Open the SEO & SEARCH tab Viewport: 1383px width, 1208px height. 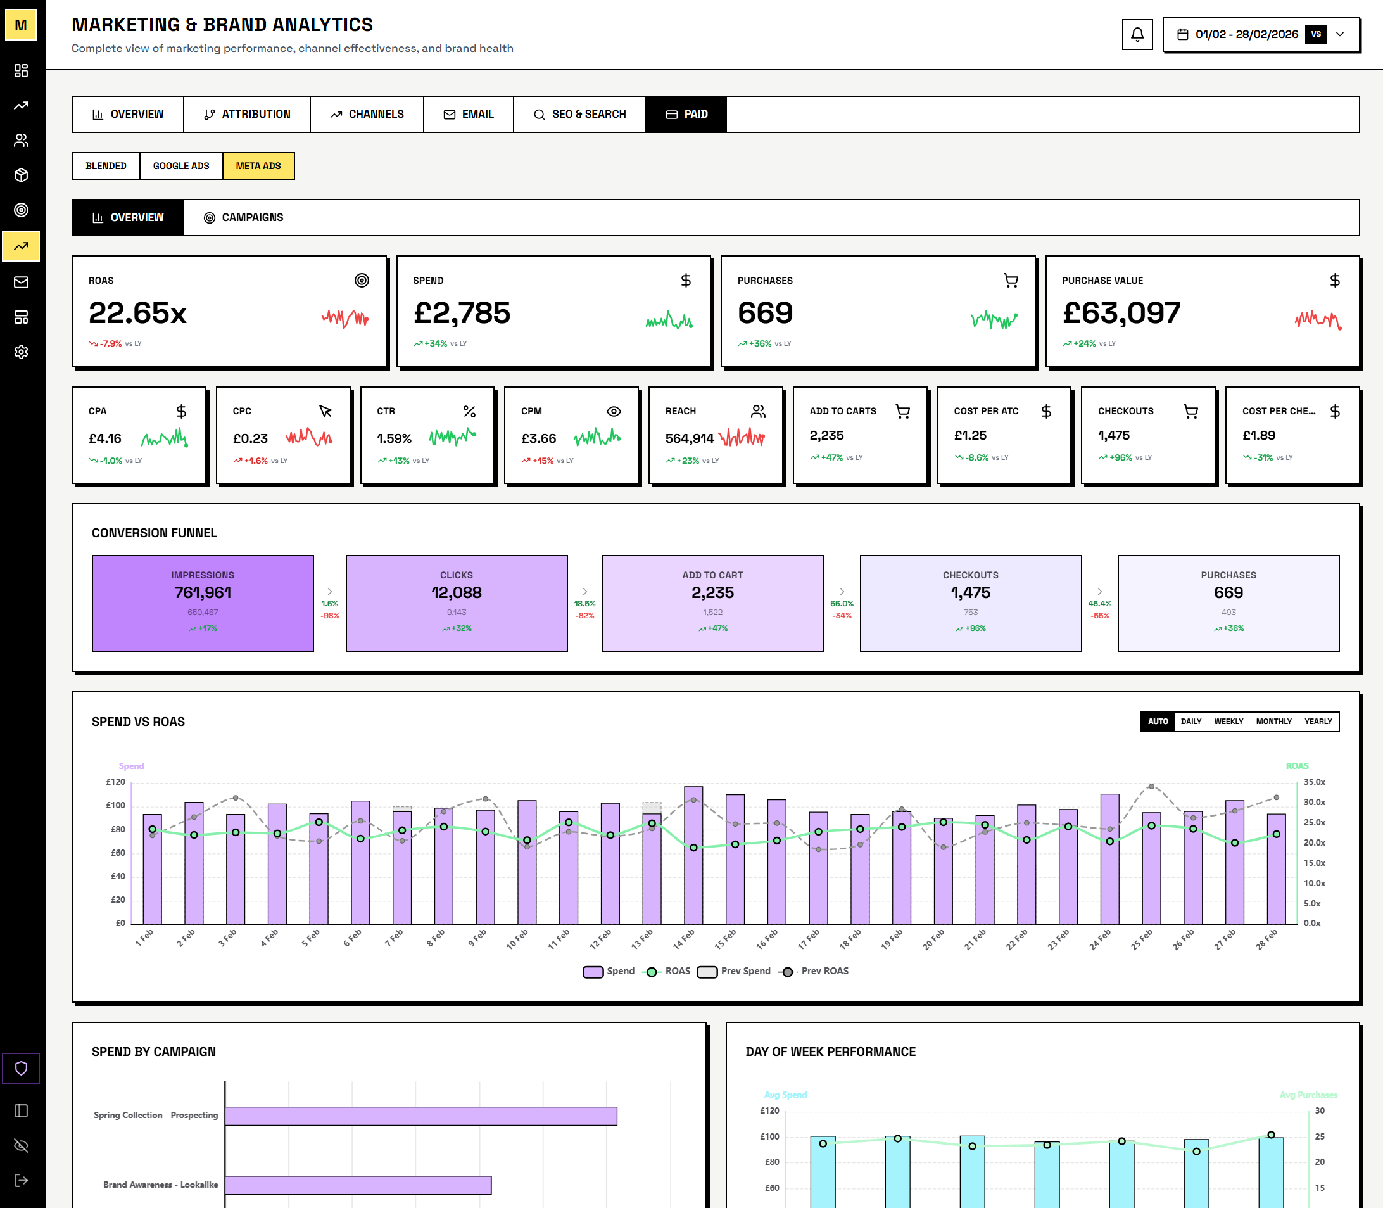[579, 114]
